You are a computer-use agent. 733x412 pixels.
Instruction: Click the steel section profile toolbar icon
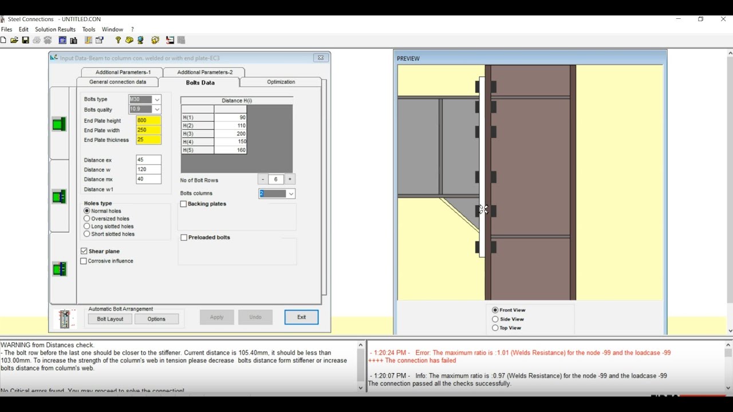pyautogui.click(x=88, y=40)
